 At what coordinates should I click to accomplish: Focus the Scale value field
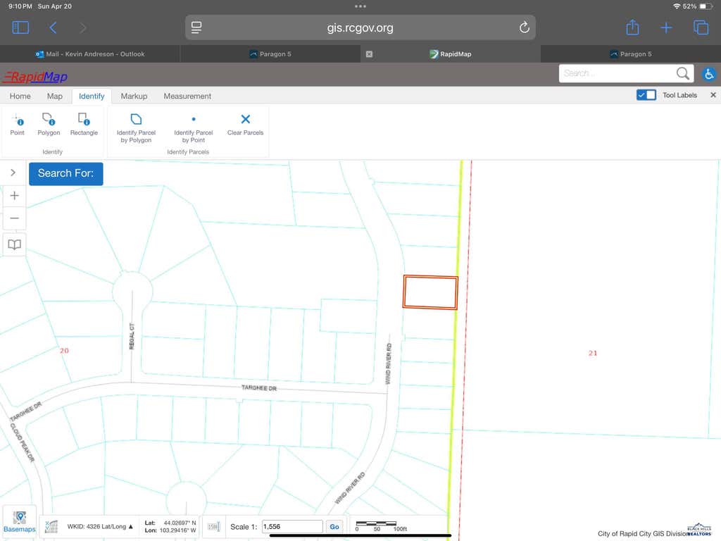point(292,527)
